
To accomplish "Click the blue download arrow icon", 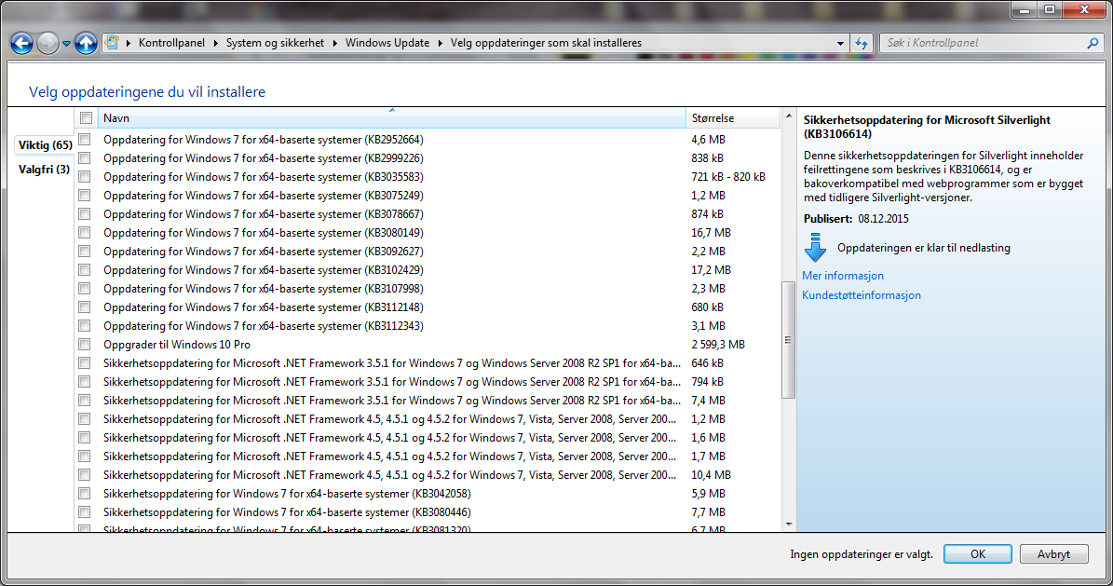I will point(815,247).
